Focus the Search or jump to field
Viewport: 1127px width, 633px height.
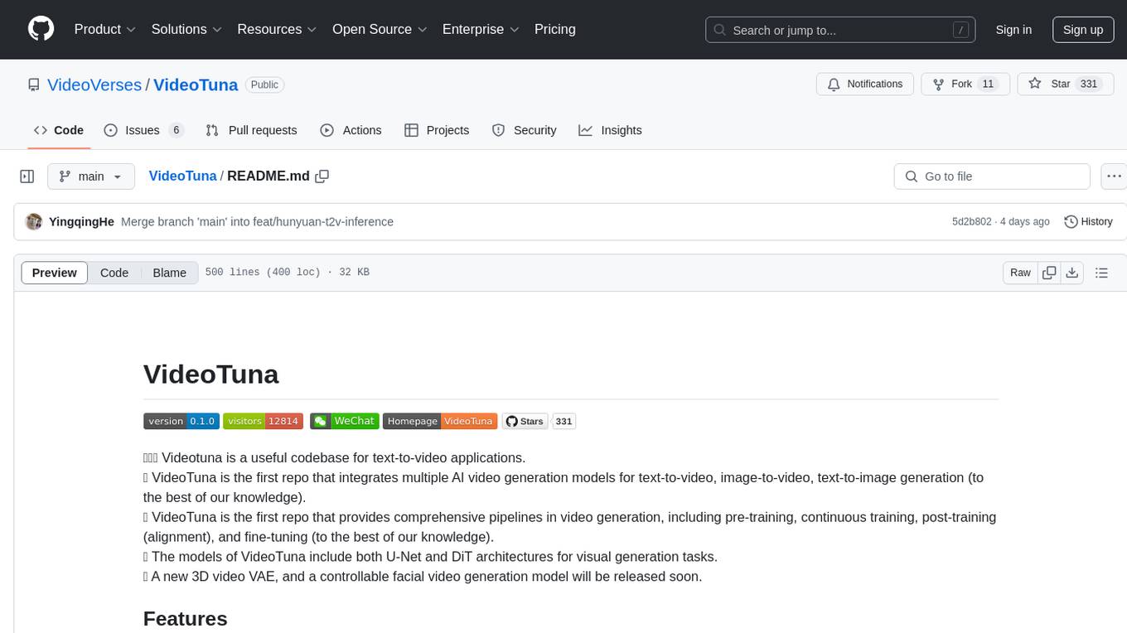841,30
